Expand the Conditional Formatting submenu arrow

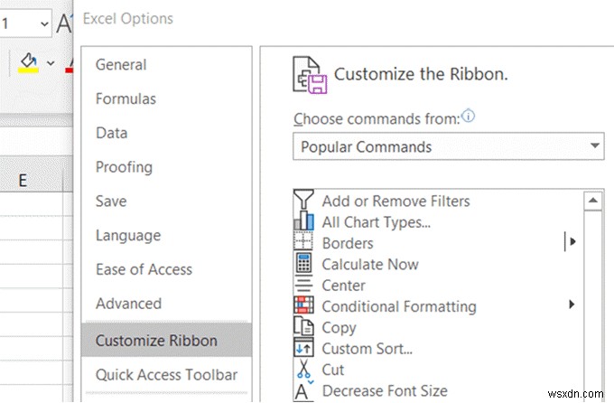pyautogui.click(x=572, y=305)
